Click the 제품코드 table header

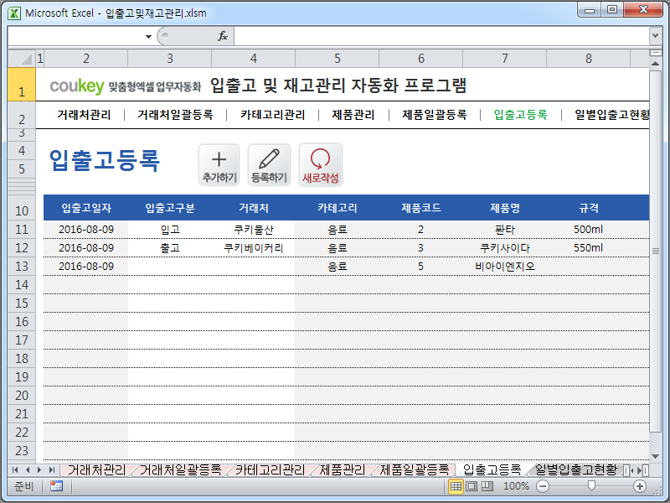421,208
